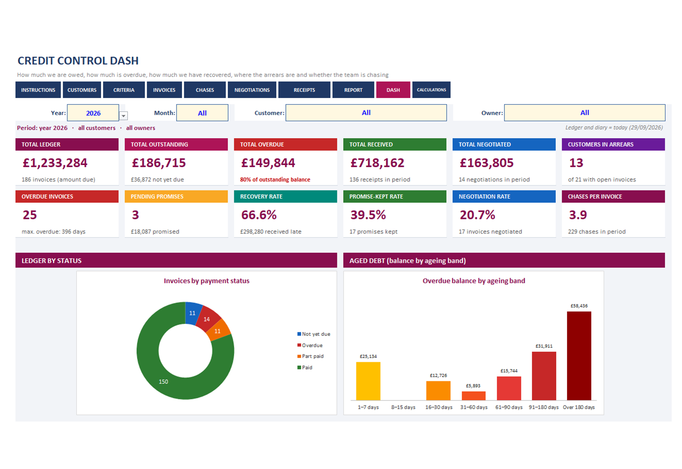Click the 'Overdue balance by ageing band' chart title

point(474,281)
